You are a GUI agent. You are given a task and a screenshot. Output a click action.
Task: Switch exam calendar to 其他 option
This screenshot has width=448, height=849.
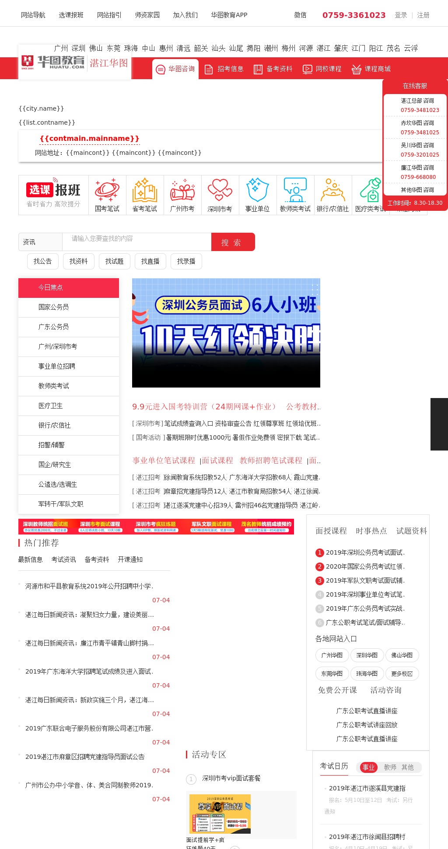407,767
